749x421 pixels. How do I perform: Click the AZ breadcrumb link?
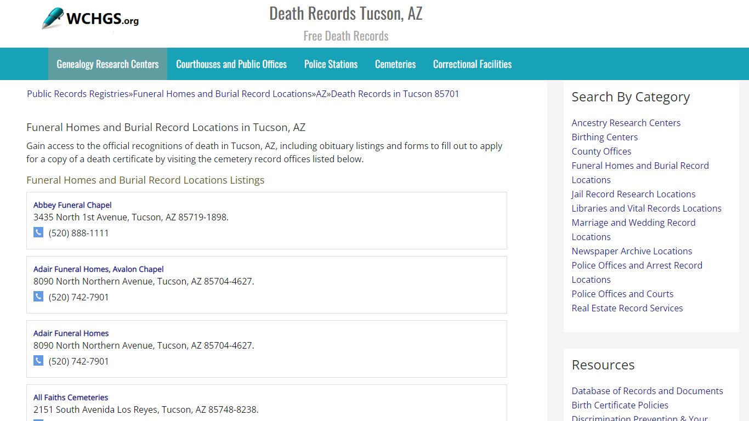[321, 94]
